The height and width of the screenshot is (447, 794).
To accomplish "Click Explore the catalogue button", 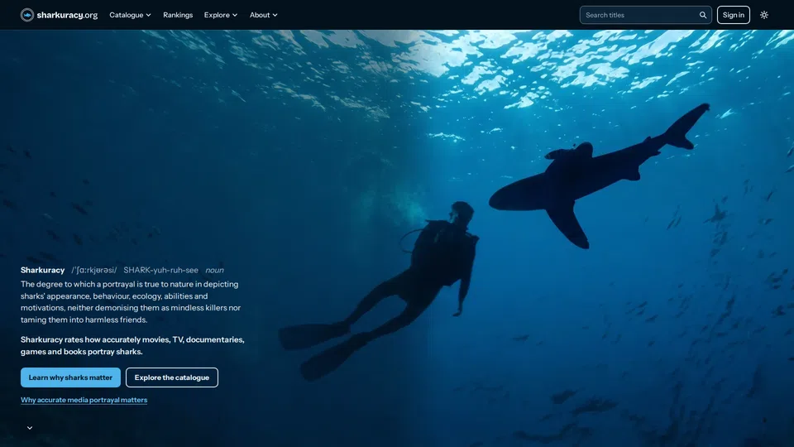I will coord(172,377).
